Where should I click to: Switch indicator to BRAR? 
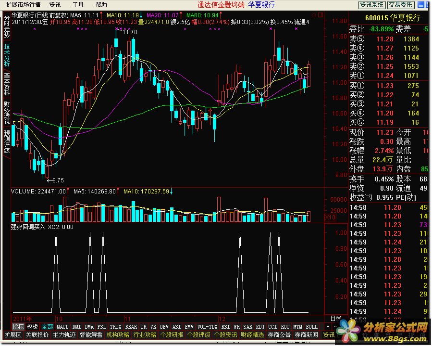131,327
